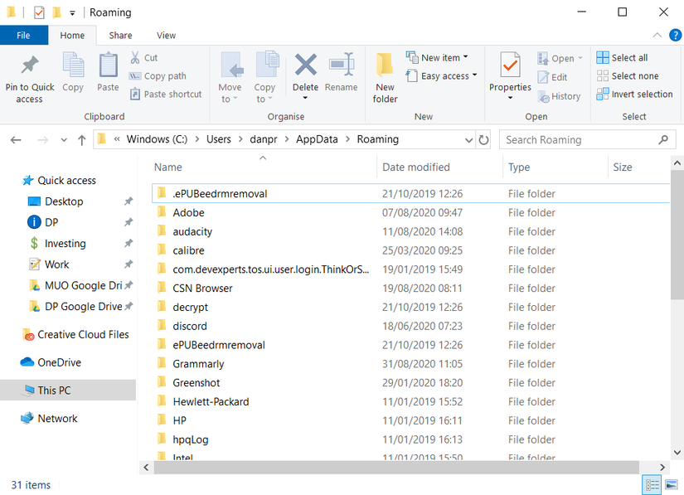The height and width of the screenshot is (495, 684).
Task: Click the History icon
Action: 560,95
